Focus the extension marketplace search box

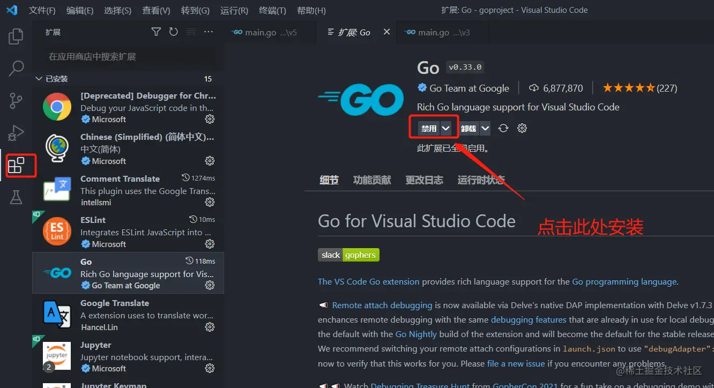[130, 56]
